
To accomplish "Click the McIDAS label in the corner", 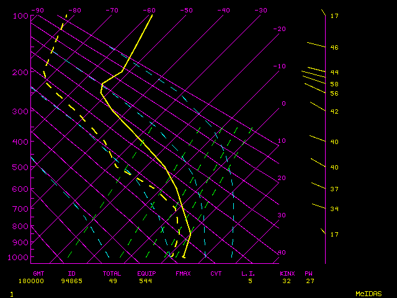I will (x=368, y=293).
